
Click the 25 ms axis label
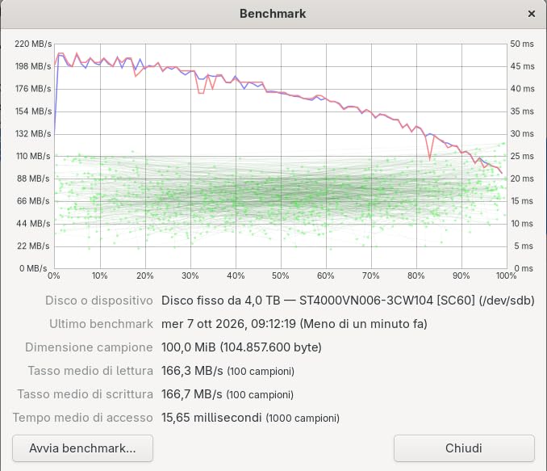tap(522, 156)
